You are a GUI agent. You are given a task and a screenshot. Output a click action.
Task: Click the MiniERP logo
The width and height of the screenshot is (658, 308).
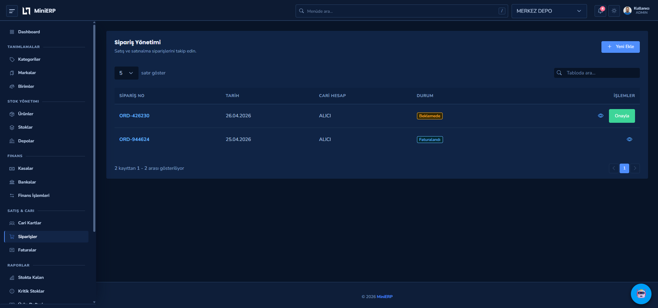(x=39, y=11)
